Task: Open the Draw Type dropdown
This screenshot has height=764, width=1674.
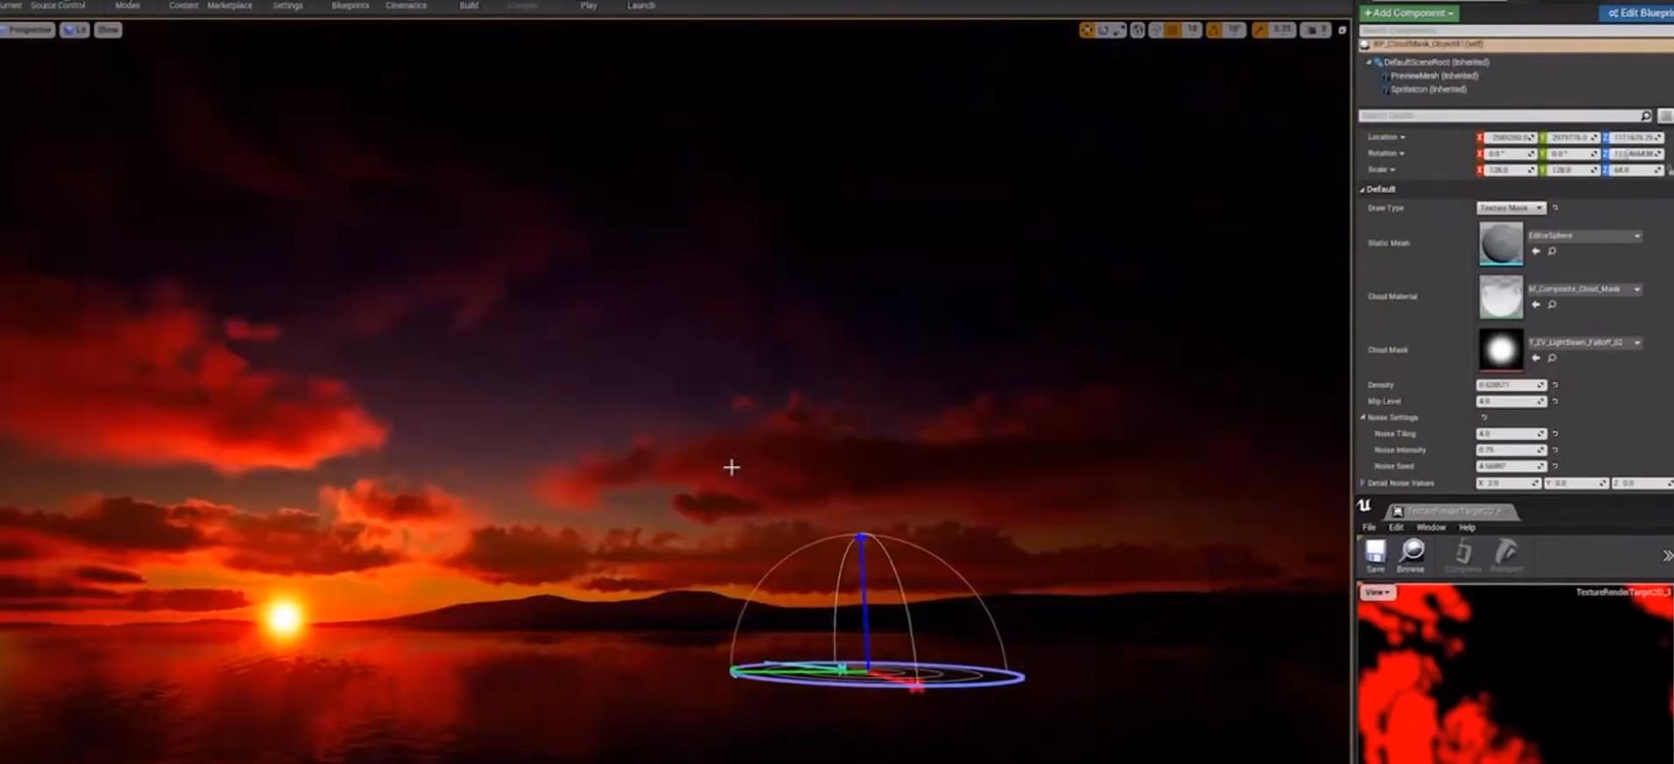Action: click(1511, 208)
